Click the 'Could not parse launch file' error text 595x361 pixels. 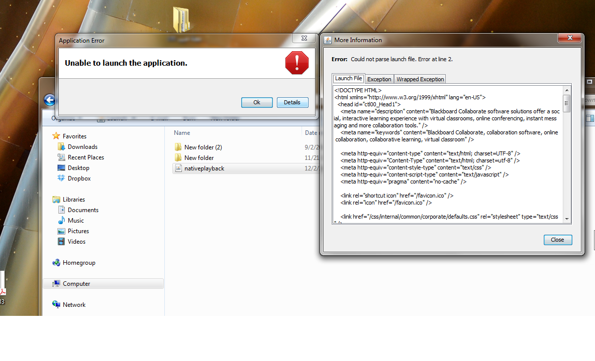pos(402,59)
